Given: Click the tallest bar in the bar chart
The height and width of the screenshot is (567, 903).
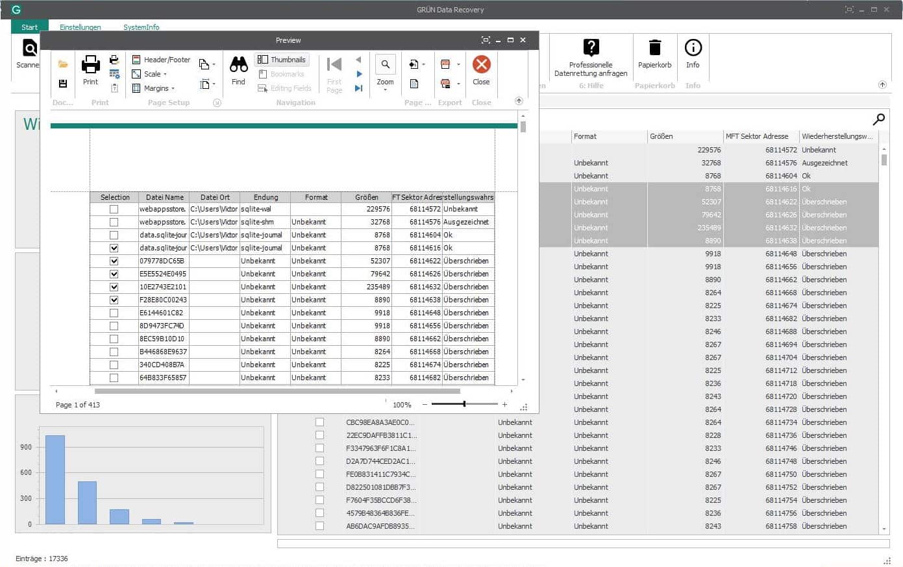Looking at the screenshot, I should pyautogui.click(x=55, y=479).
